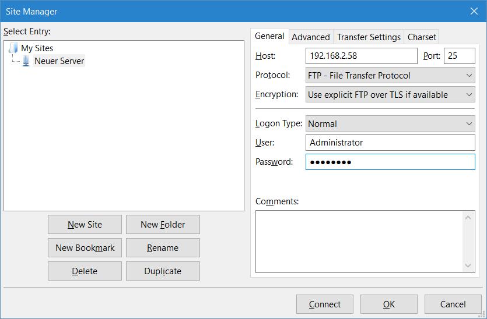Switch to the Charset tab
This screenshot has height=319, width=487.
[422, 37]
